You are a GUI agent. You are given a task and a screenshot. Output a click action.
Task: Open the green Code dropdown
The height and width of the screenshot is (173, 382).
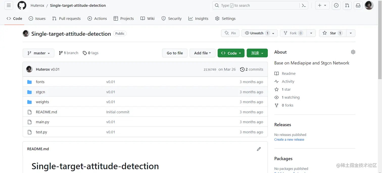(231, 53)
